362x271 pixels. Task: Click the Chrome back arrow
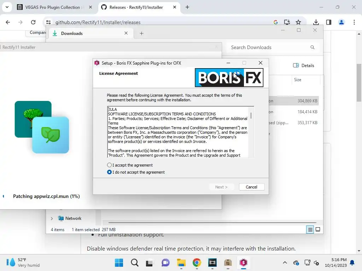8,22
